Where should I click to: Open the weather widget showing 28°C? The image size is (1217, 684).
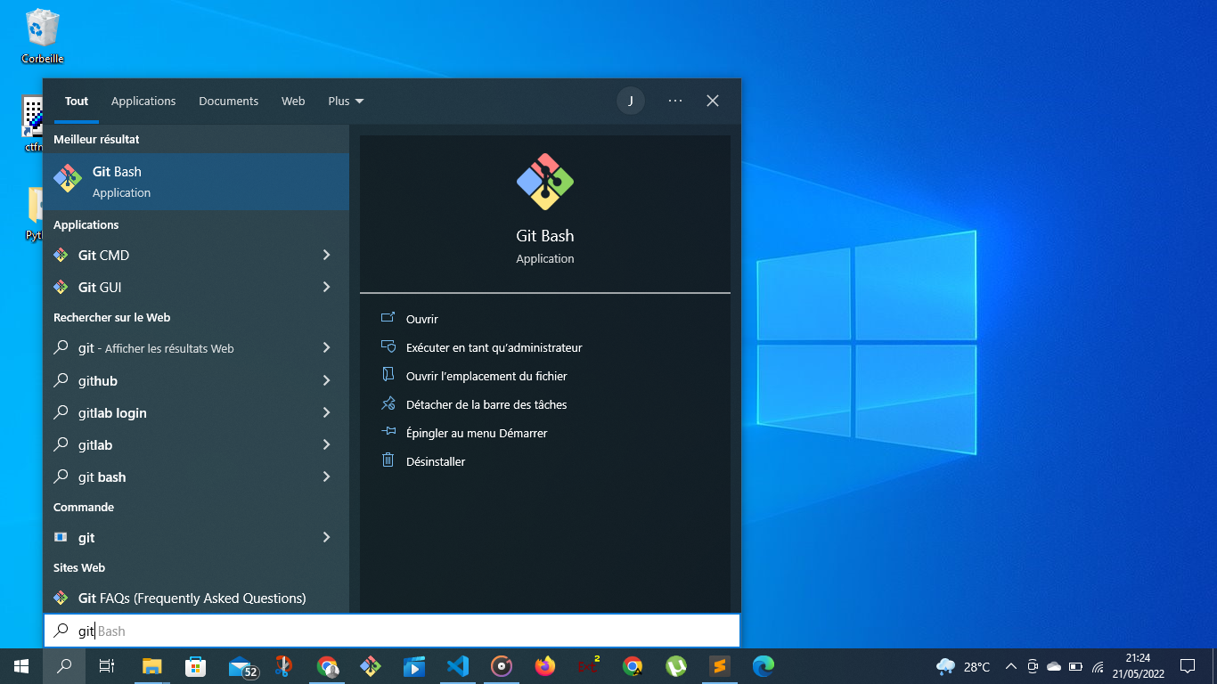(963, 666)
